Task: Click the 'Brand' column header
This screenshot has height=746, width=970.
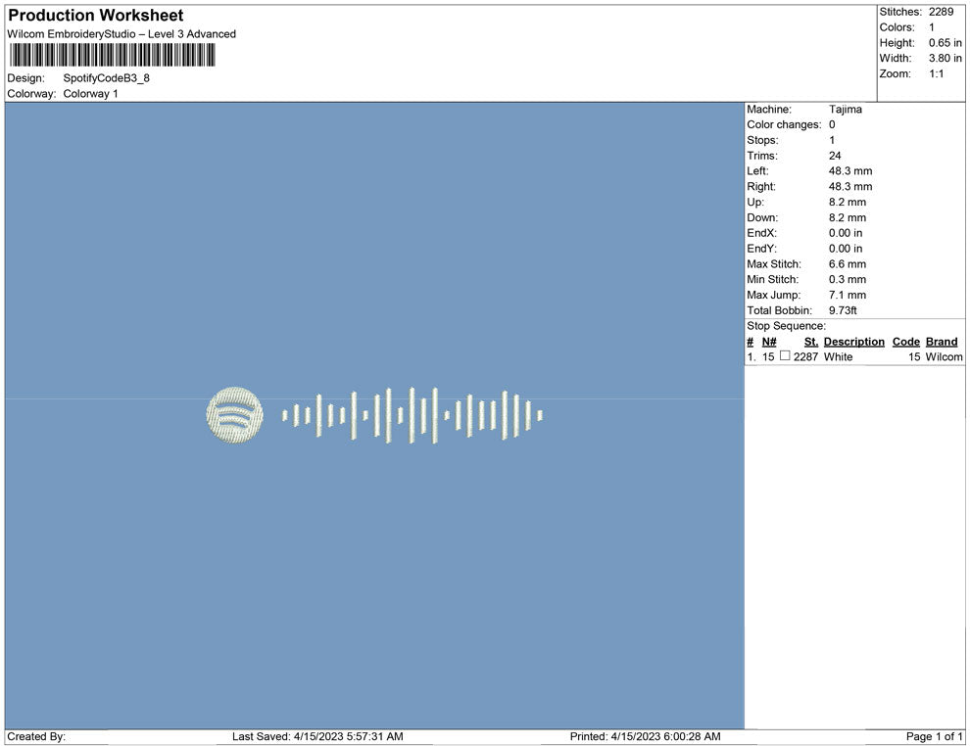Action: coord(942,342)
